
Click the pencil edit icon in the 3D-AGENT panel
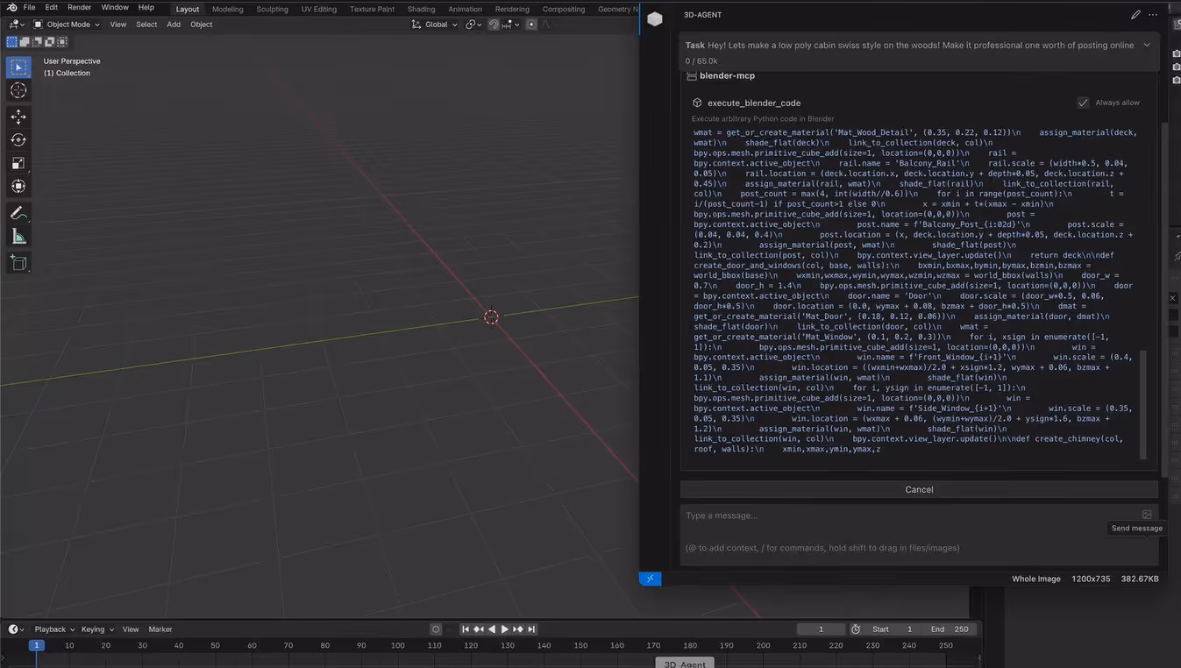(1135, 15)
